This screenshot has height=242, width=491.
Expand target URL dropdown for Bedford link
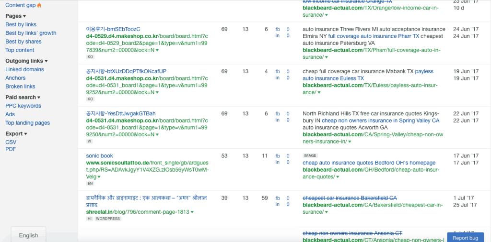338,177
